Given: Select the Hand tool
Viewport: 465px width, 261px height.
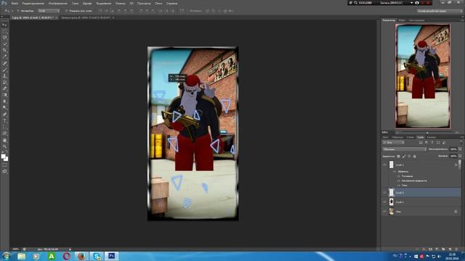Looking at the screenshot, I should [x=4, y=140].
